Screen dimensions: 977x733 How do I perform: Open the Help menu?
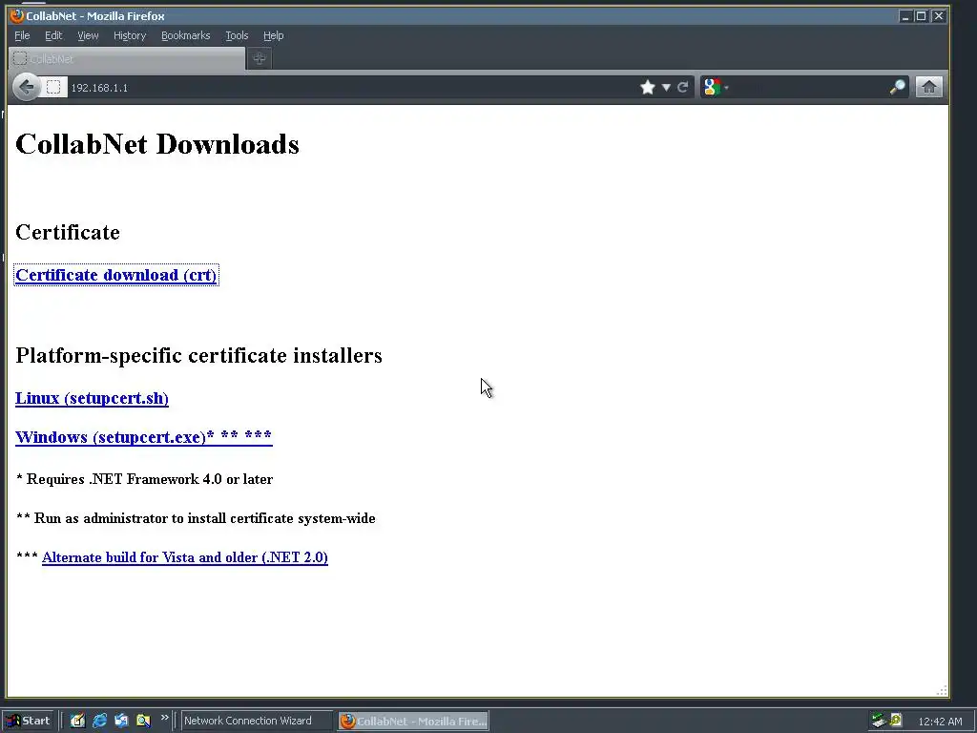click(x=273, y=35)
